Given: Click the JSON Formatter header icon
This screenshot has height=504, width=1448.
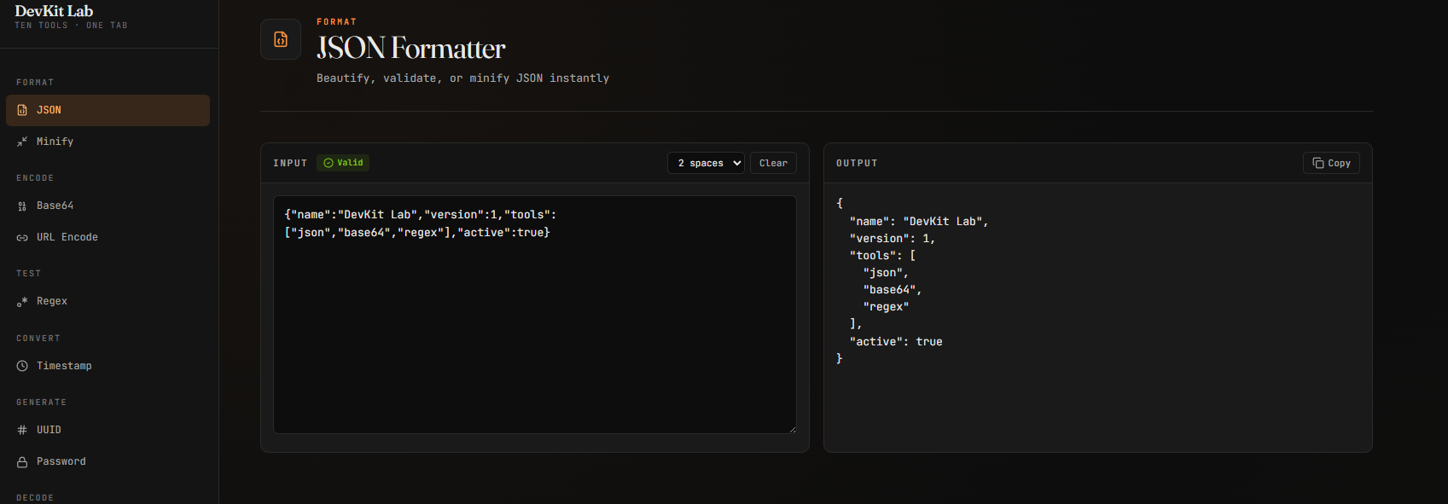Looking at the screenshot, I should [281, 39].
